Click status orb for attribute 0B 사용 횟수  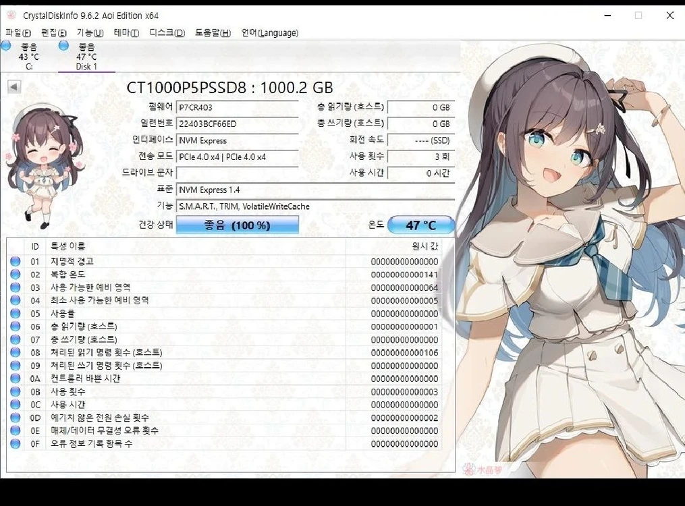pyautogui.click(x=16, y=391)
